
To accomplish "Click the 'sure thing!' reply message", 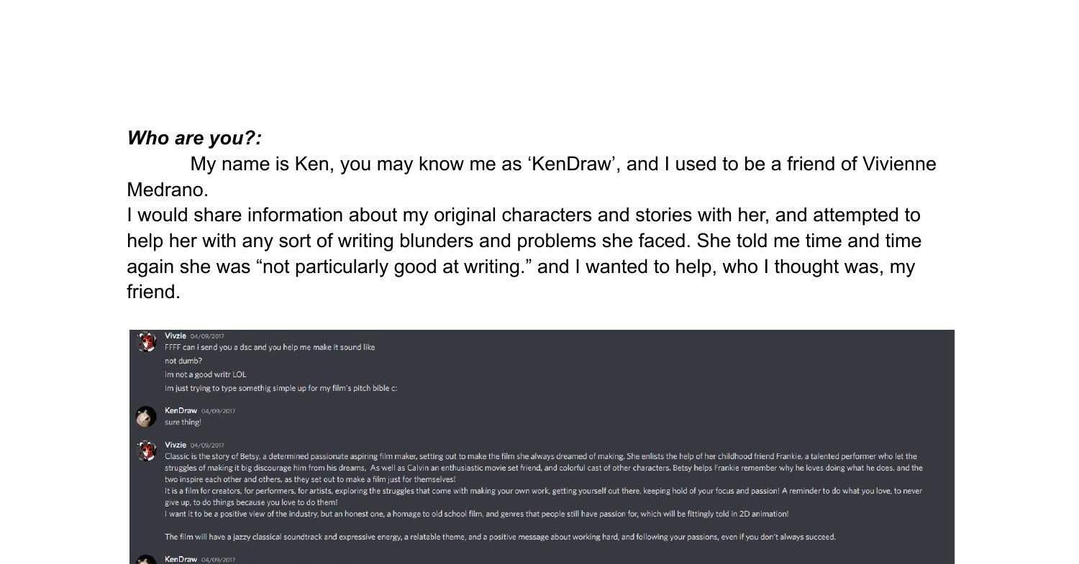I will (x=183, y=422).
